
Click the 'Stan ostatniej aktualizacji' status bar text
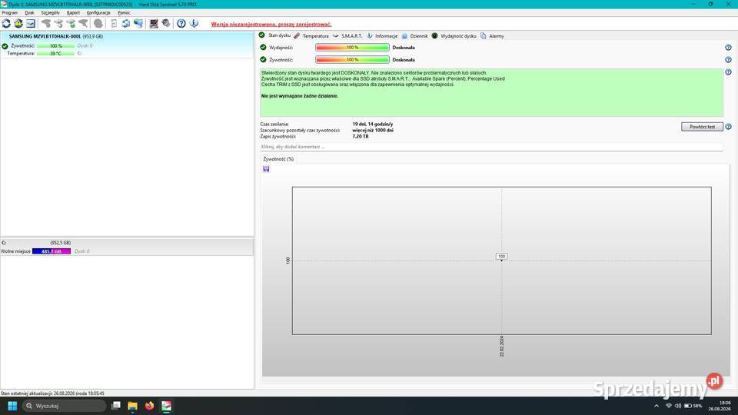[x=53, y=393]
